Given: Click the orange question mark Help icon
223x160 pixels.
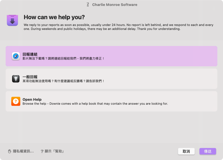Looking at the screenshot, I should click(x=16, y=101).
